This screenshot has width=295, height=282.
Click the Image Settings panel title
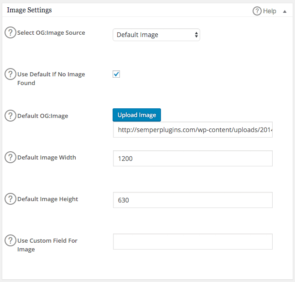[x=29, y=10]
